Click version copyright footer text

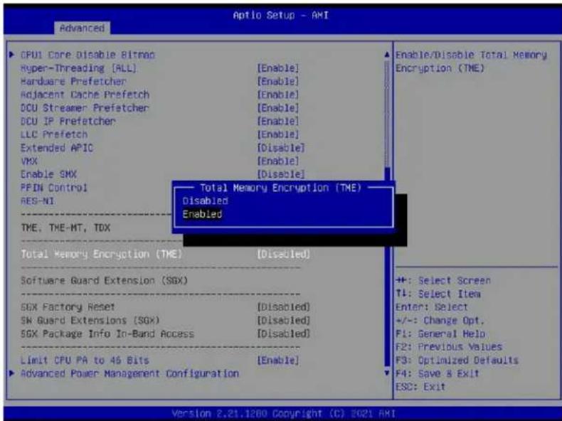(283, 413)
